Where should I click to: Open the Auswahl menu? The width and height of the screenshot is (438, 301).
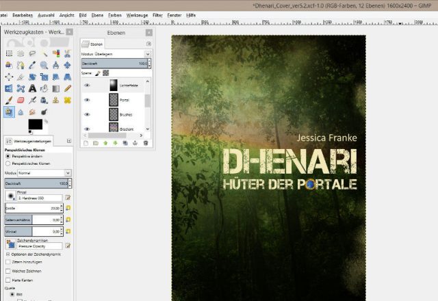pos(46,15)
